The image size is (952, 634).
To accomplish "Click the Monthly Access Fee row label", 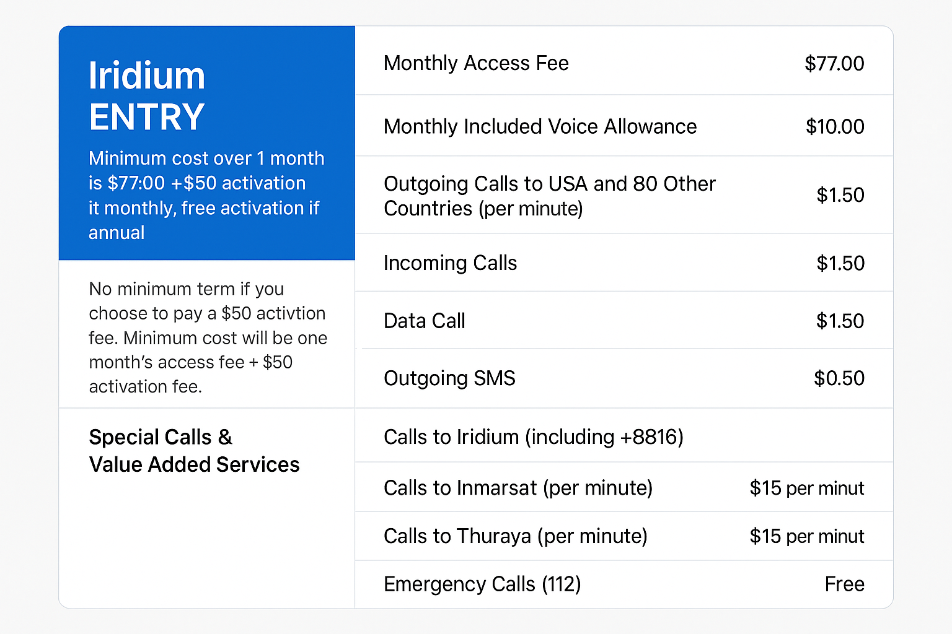I will tap(476, 63).
